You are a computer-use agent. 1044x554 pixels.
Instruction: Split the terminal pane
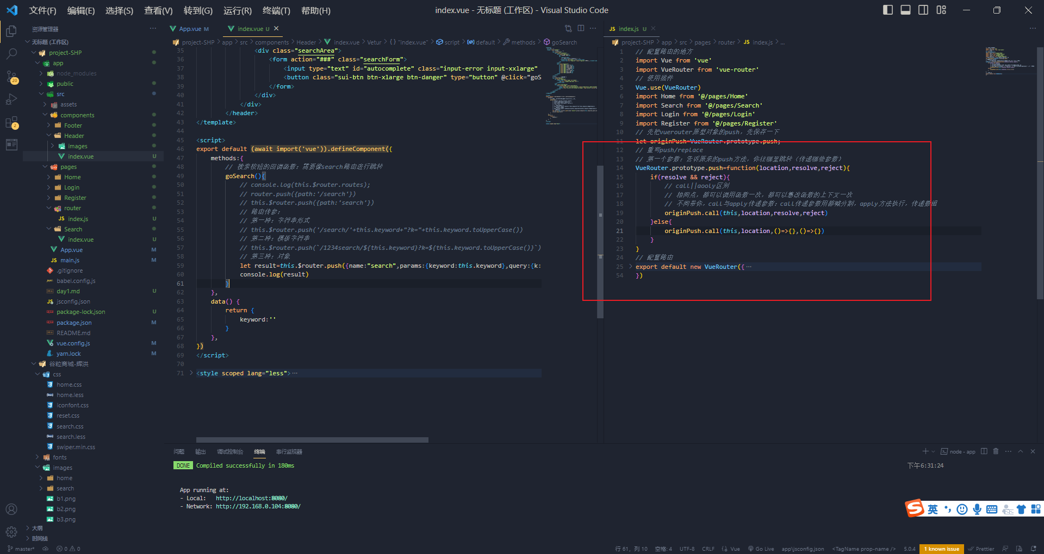click(984, 451)
